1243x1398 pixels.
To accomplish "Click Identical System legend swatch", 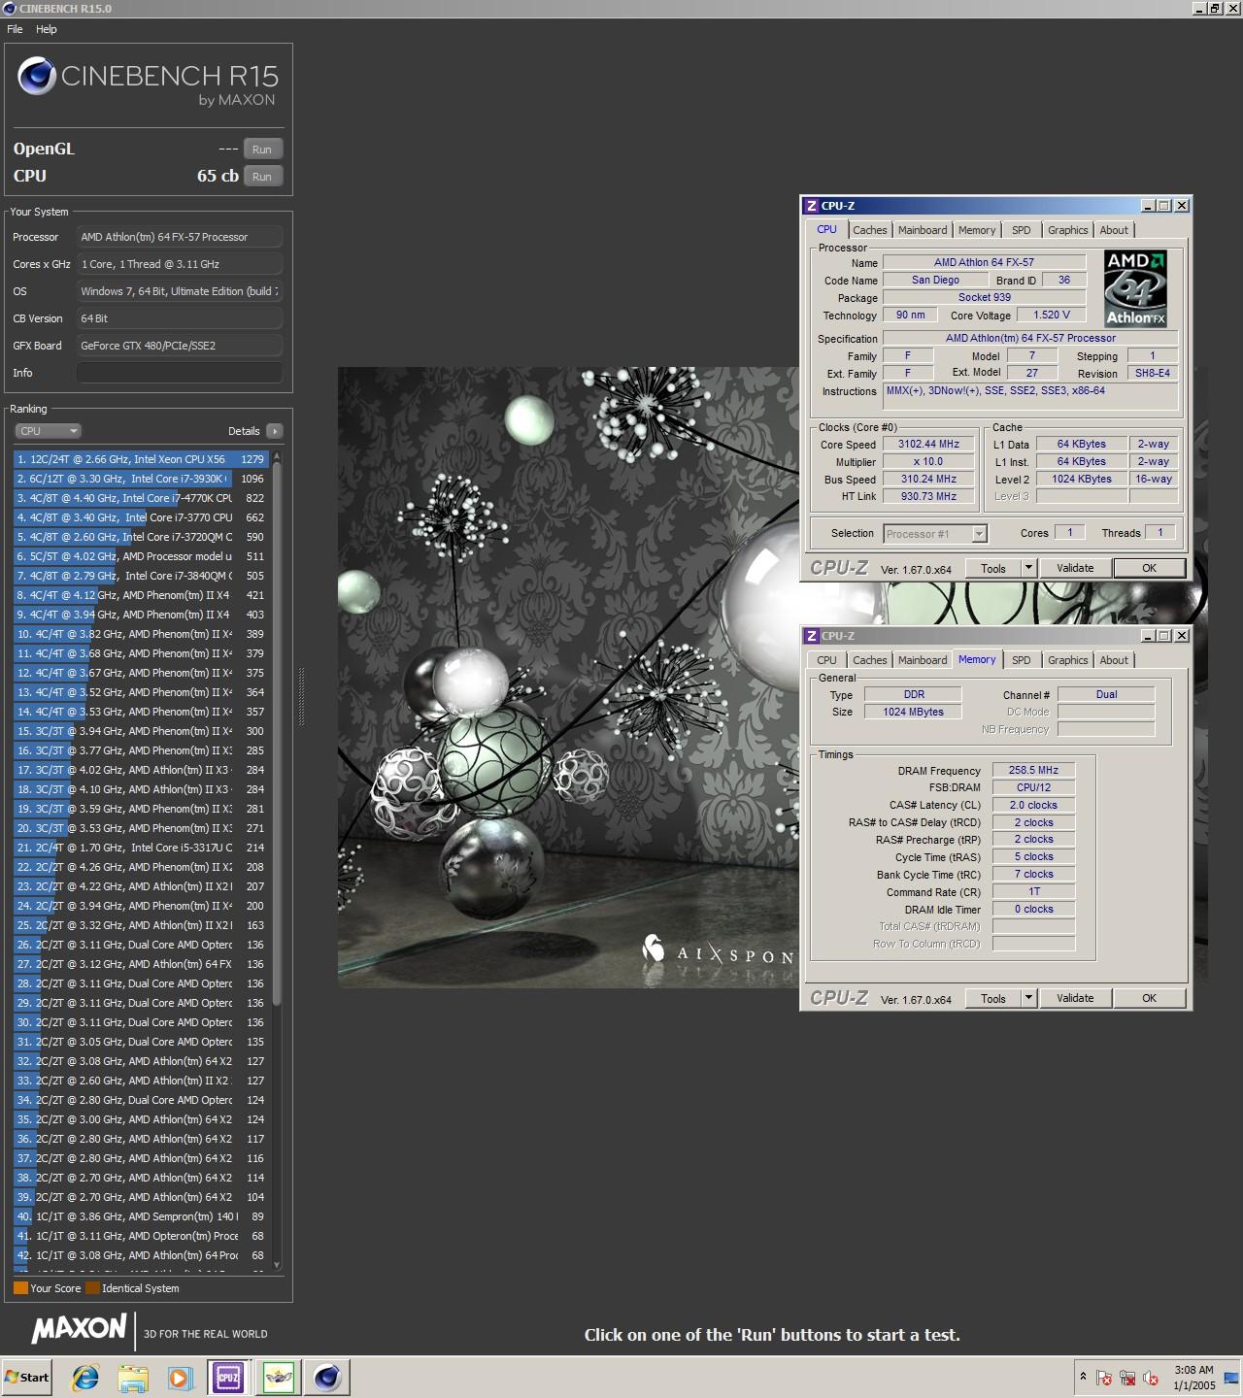I will 92,1288.
